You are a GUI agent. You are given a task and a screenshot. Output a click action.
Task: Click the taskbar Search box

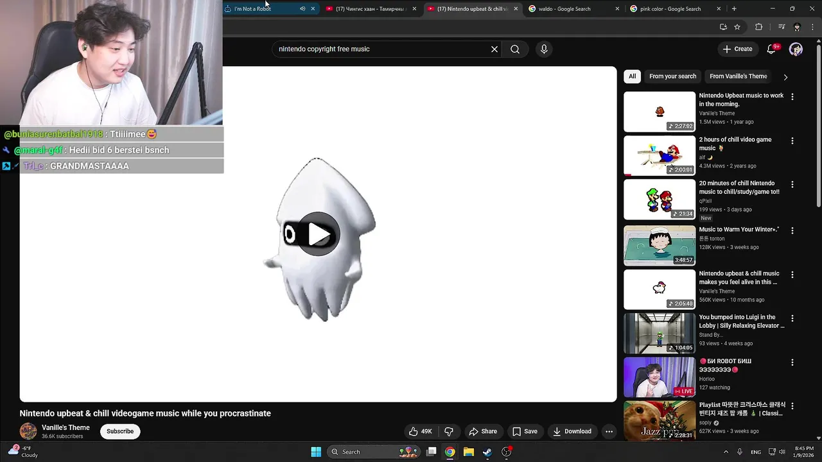374,452
